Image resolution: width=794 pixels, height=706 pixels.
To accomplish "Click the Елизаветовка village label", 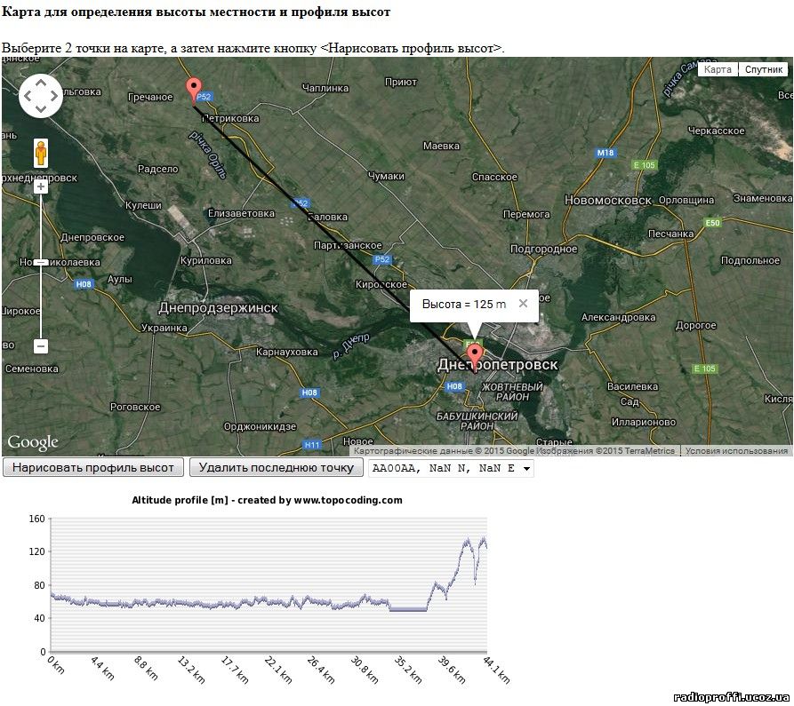I will point(241,213).
